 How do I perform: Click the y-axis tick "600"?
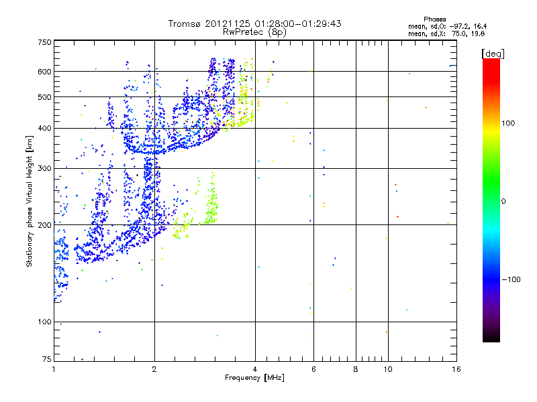pyautogui.click(x=44, y=72)
